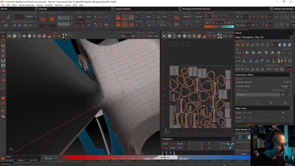Click the TD Target eyedropper icon
Viewport: 295px width, 166px height.
click(x=159, y=17)
